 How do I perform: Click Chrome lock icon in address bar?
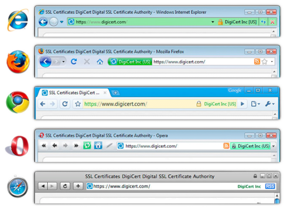click(x=199, y=104)
